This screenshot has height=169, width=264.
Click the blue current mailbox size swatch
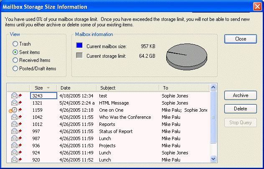(x=80, y=46)
